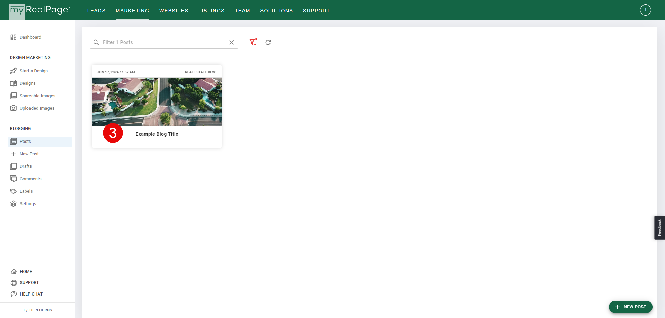Select the Posts icon under Blogging
The image size is (665, 318).
click(x=14, y=142)
